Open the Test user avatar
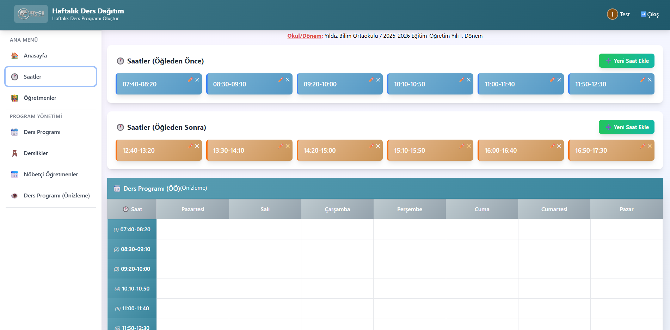This screenshot has width=670, height=330. pos(612,14)
